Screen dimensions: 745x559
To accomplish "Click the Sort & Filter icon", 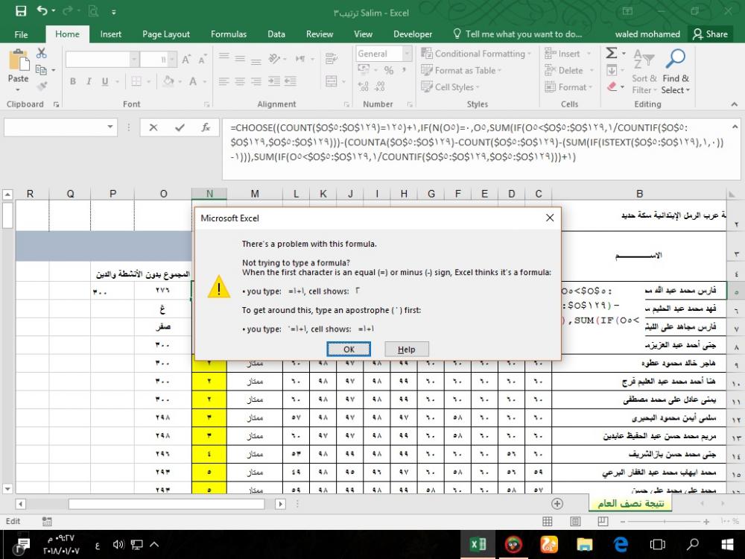I will 644,59.
